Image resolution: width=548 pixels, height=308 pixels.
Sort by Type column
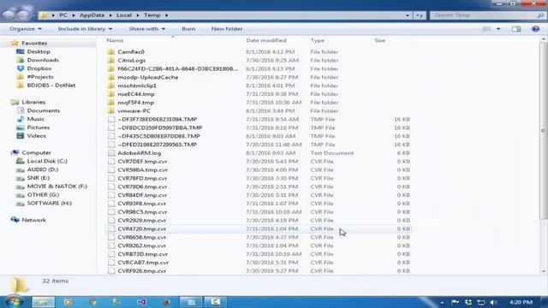318,40
